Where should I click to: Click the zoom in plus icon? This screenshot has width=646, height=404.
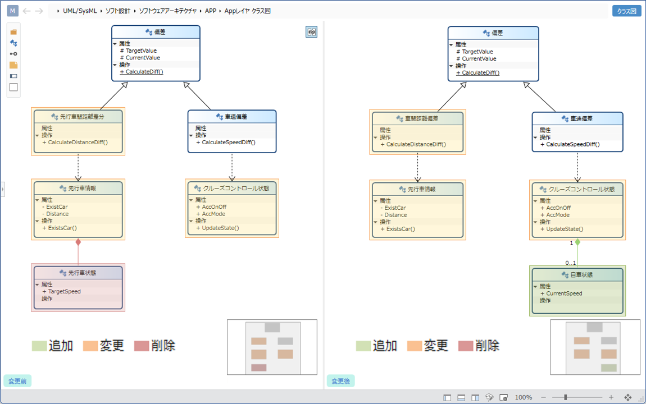pos(611,397)
